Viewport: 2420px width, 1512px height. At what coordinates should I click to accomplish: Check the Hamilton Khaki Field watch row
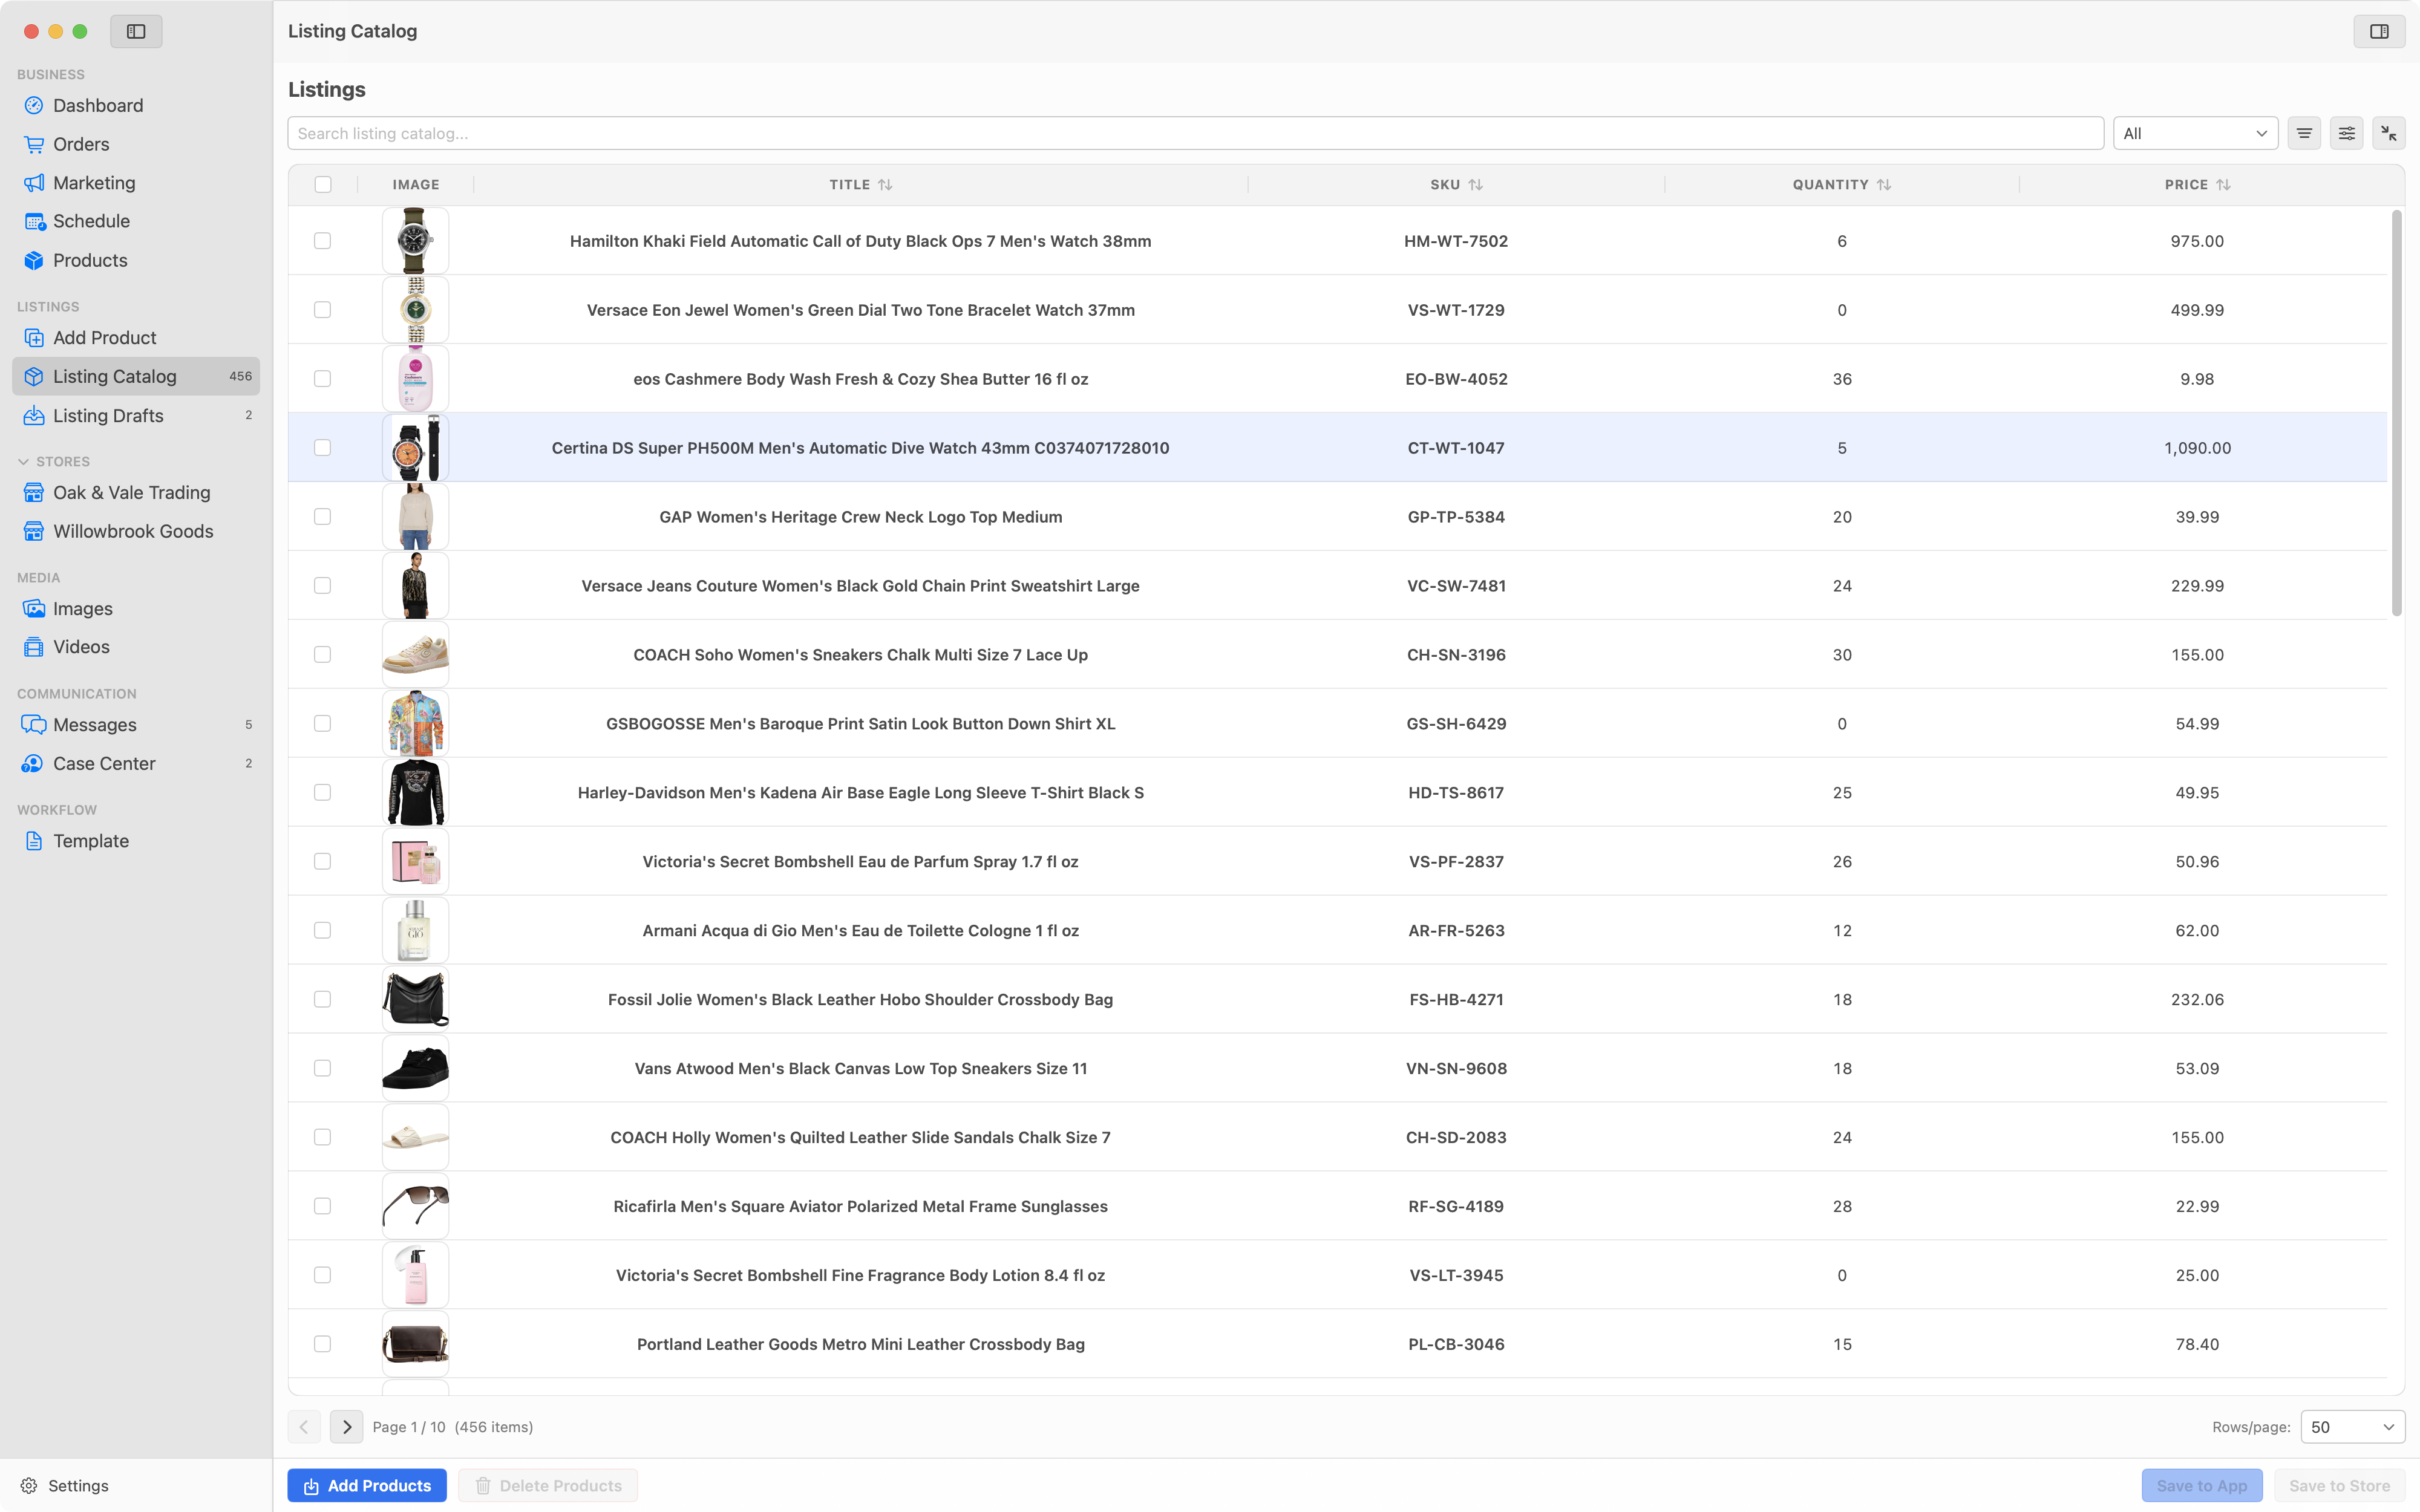(x=322, y=241)
